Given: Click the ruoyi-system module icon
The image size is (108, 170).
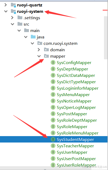Looking at the screenshot, I should tap(13, 11).
